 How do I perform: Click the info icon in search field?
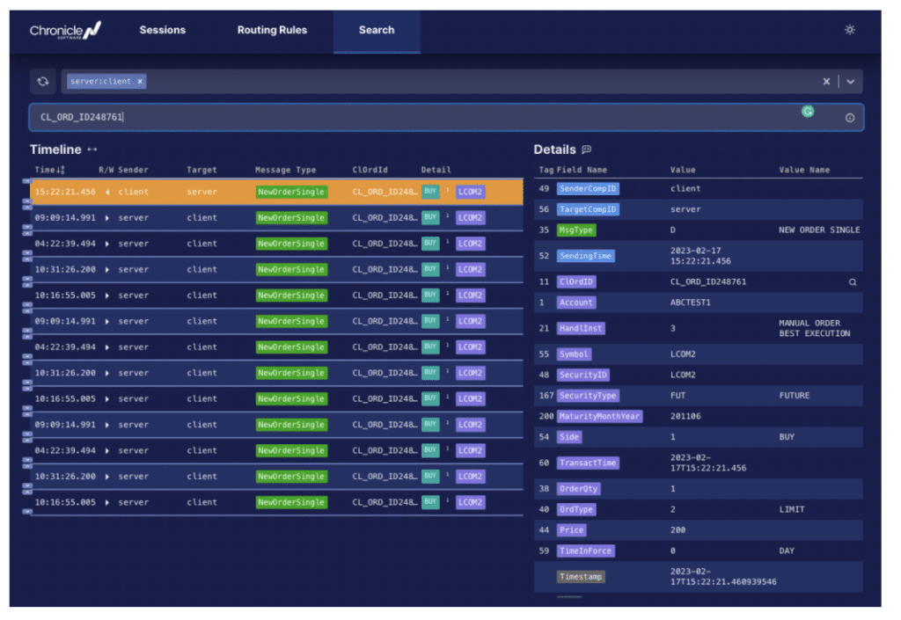(x=849, y=118)
